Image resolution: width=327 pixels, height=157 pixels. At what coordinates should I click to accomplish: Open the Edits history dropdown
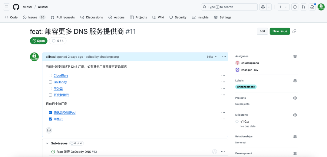[x=212, y=57]
